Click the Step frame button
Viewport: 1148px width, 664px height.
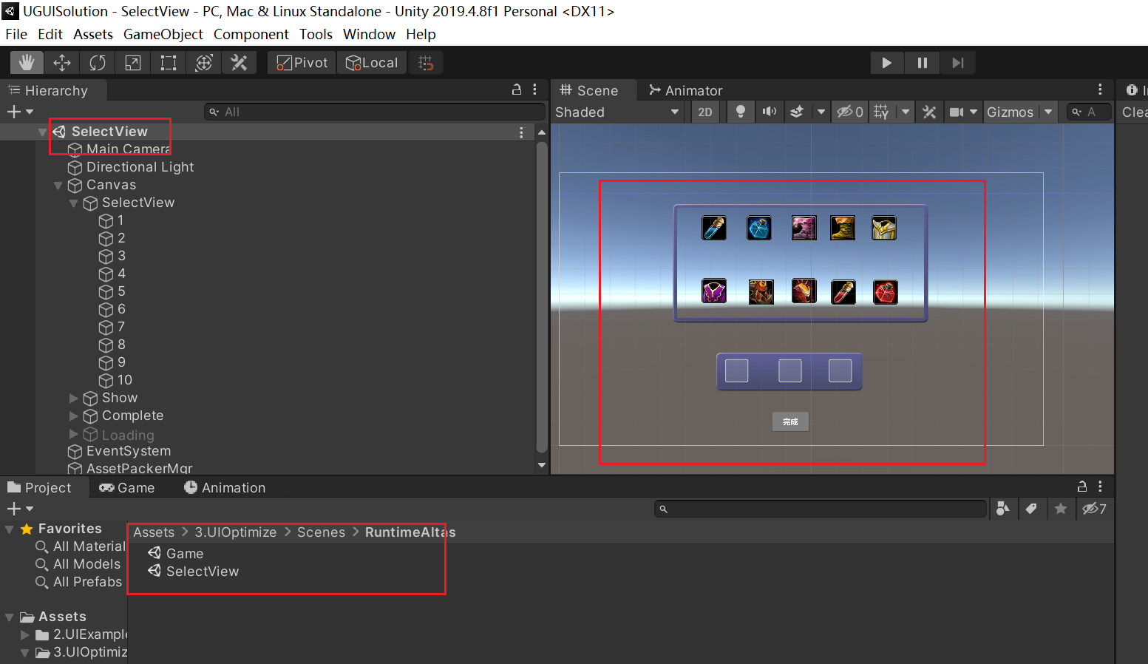957,63
